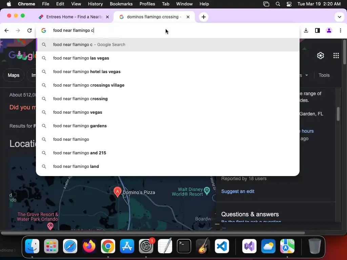Click the forward navigation arrow
The image size is (347, 260).
[x=18, y=30]
